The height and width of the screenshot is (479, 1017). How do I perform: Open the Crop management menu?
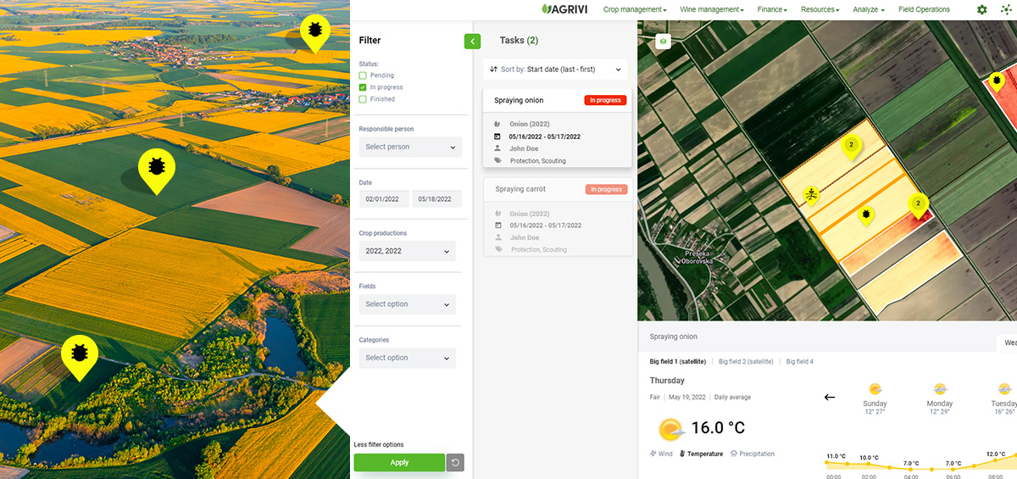634,10
